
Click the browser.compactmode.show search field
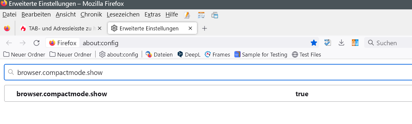[208, 73]
